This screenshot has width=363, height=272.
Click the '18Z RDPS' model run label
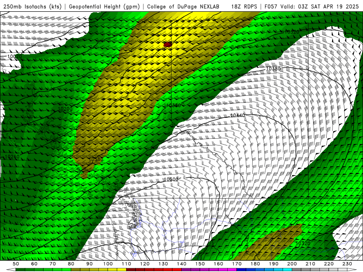[244, 7]
